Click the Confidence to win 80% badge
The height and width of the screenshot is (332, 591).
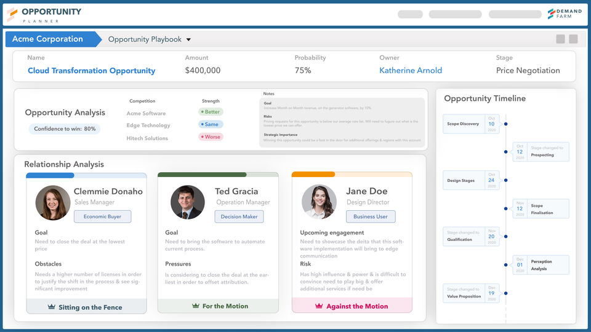(x=65, y=128)
